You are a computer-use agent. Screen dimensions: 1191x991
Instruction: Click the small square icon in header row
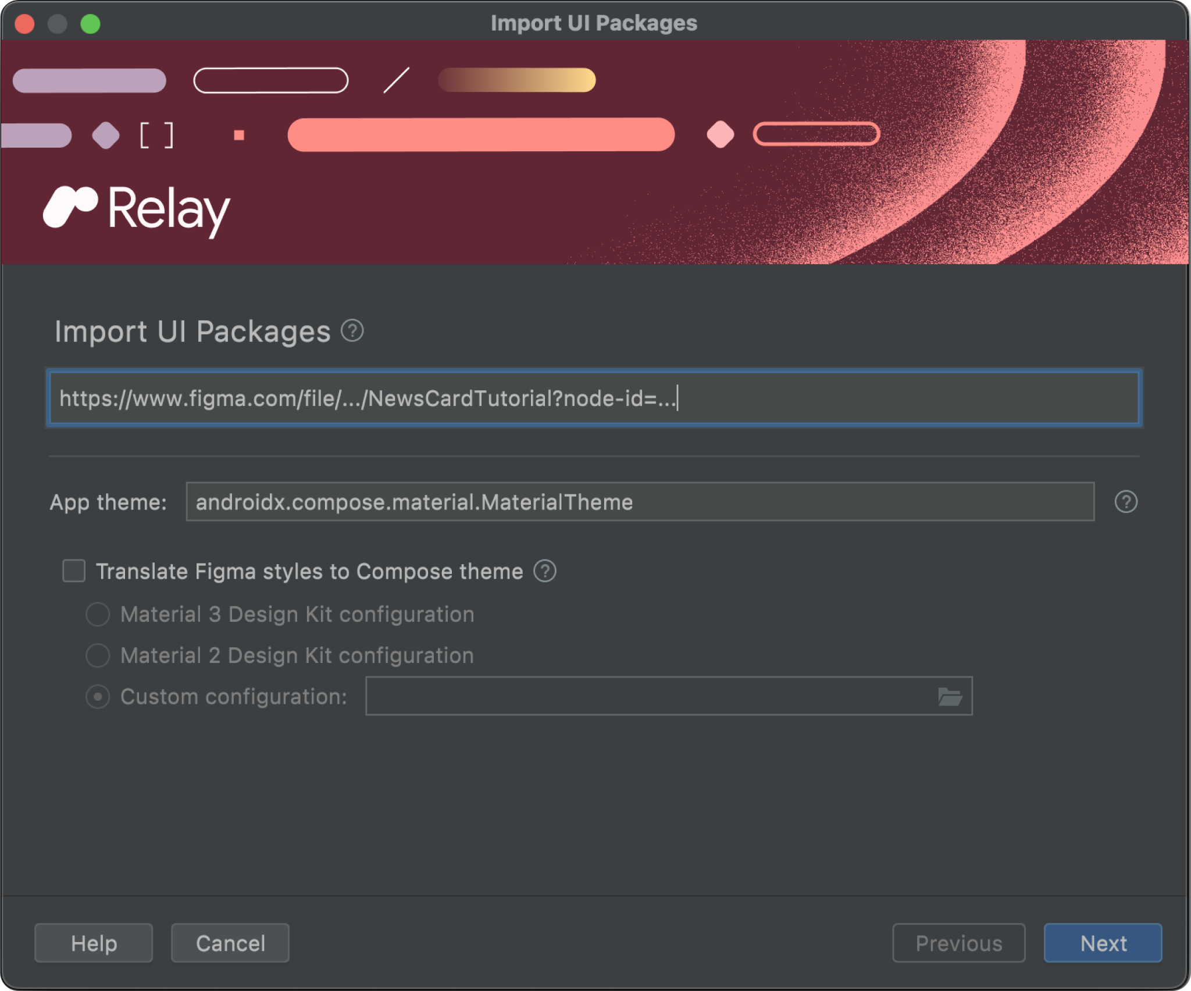pos(240,136)
